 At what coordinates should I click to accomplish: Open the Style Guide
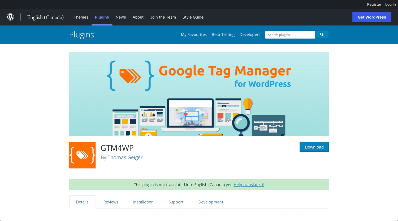[x=193, y=17]
